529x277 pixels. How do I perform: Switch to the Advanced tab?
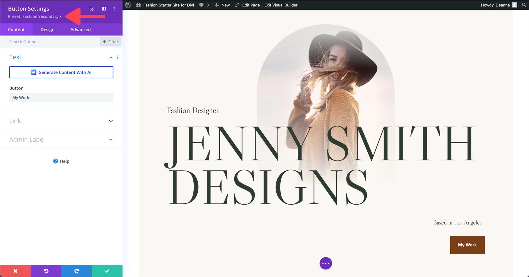pyautogui.click(x=80, y=29)
